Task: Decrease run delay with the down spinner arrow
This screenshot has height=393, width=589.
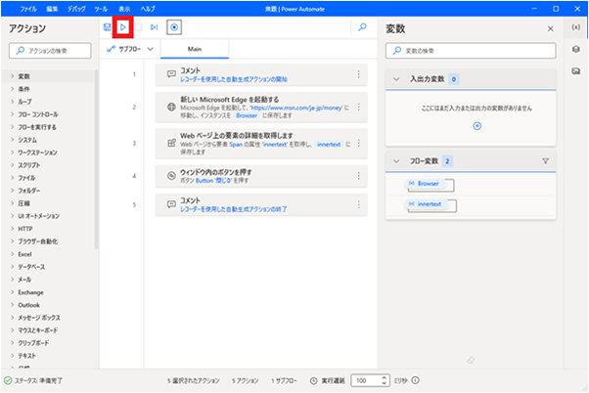Action: coord(384,383)
